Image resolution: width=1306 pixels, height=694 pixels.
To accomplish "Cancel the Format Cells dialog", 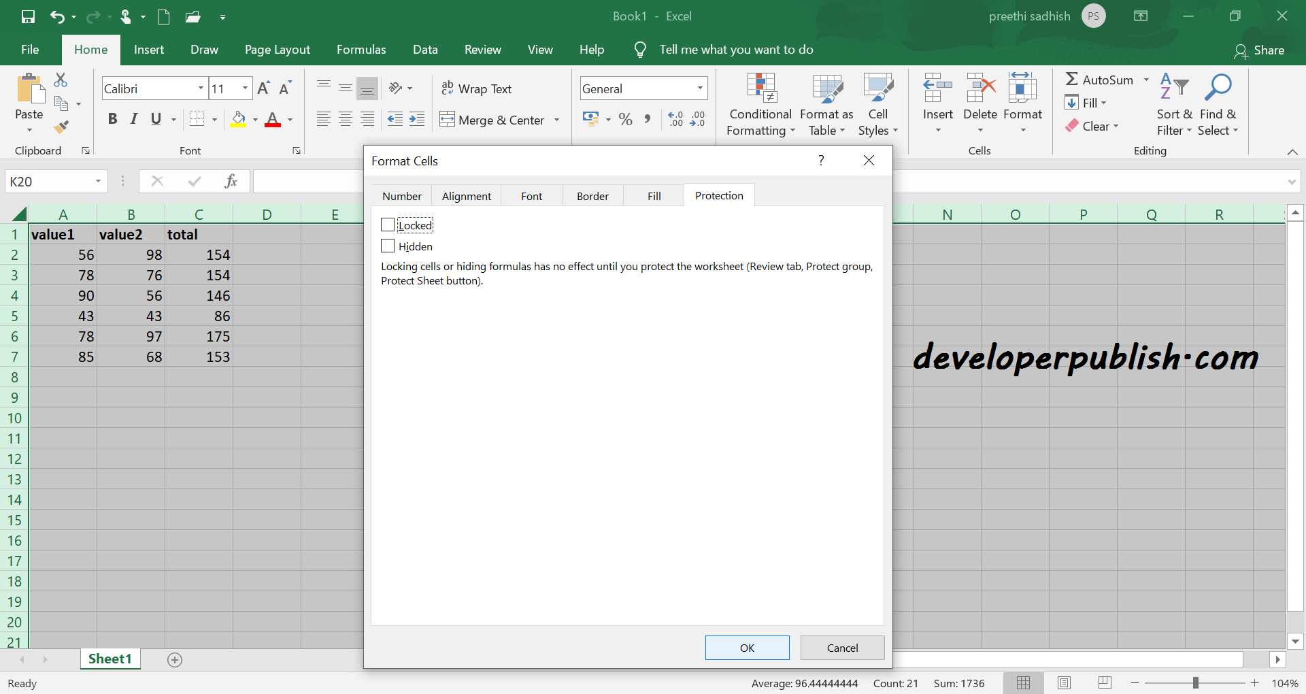I will 841,647.
